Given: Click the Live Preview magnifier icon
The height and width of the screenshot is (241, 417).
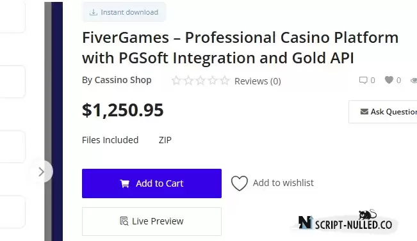Looking at the screenshot, I should pos(124,221).
